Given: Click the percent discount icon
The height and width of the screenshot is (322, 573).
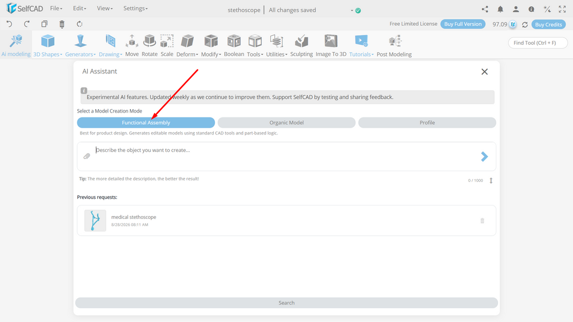Looking at the screenshot, I should (547, 10).
